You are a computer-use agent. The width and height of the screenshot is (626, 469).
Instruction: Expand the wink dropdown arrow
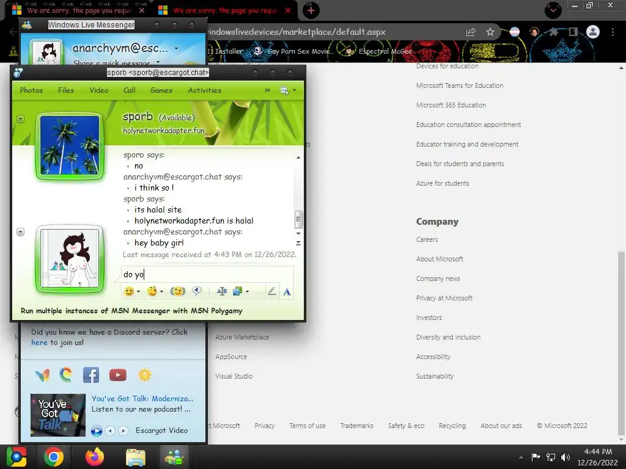pos(161,292)
